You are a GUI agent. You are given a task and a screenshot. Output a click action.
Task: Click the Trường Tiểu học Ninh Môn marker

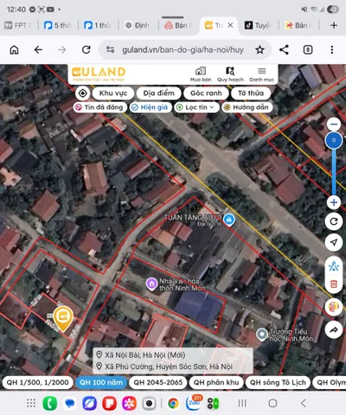[262, 335]
